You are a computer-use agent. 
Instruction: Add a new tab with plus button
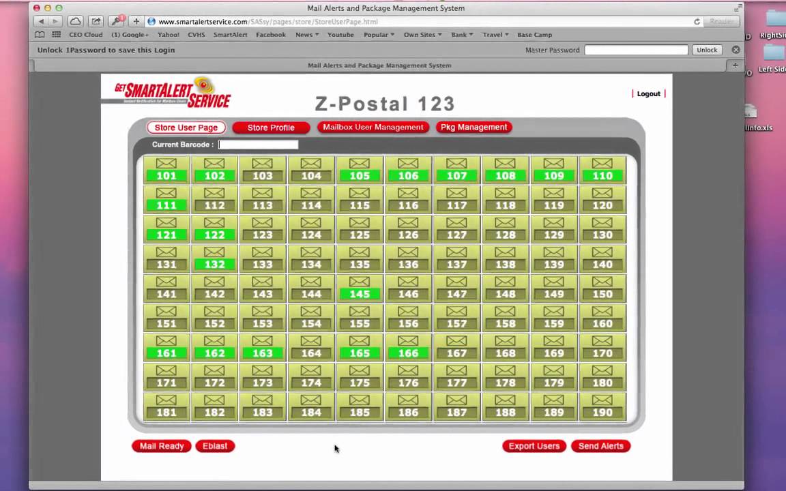coord(735,65)
